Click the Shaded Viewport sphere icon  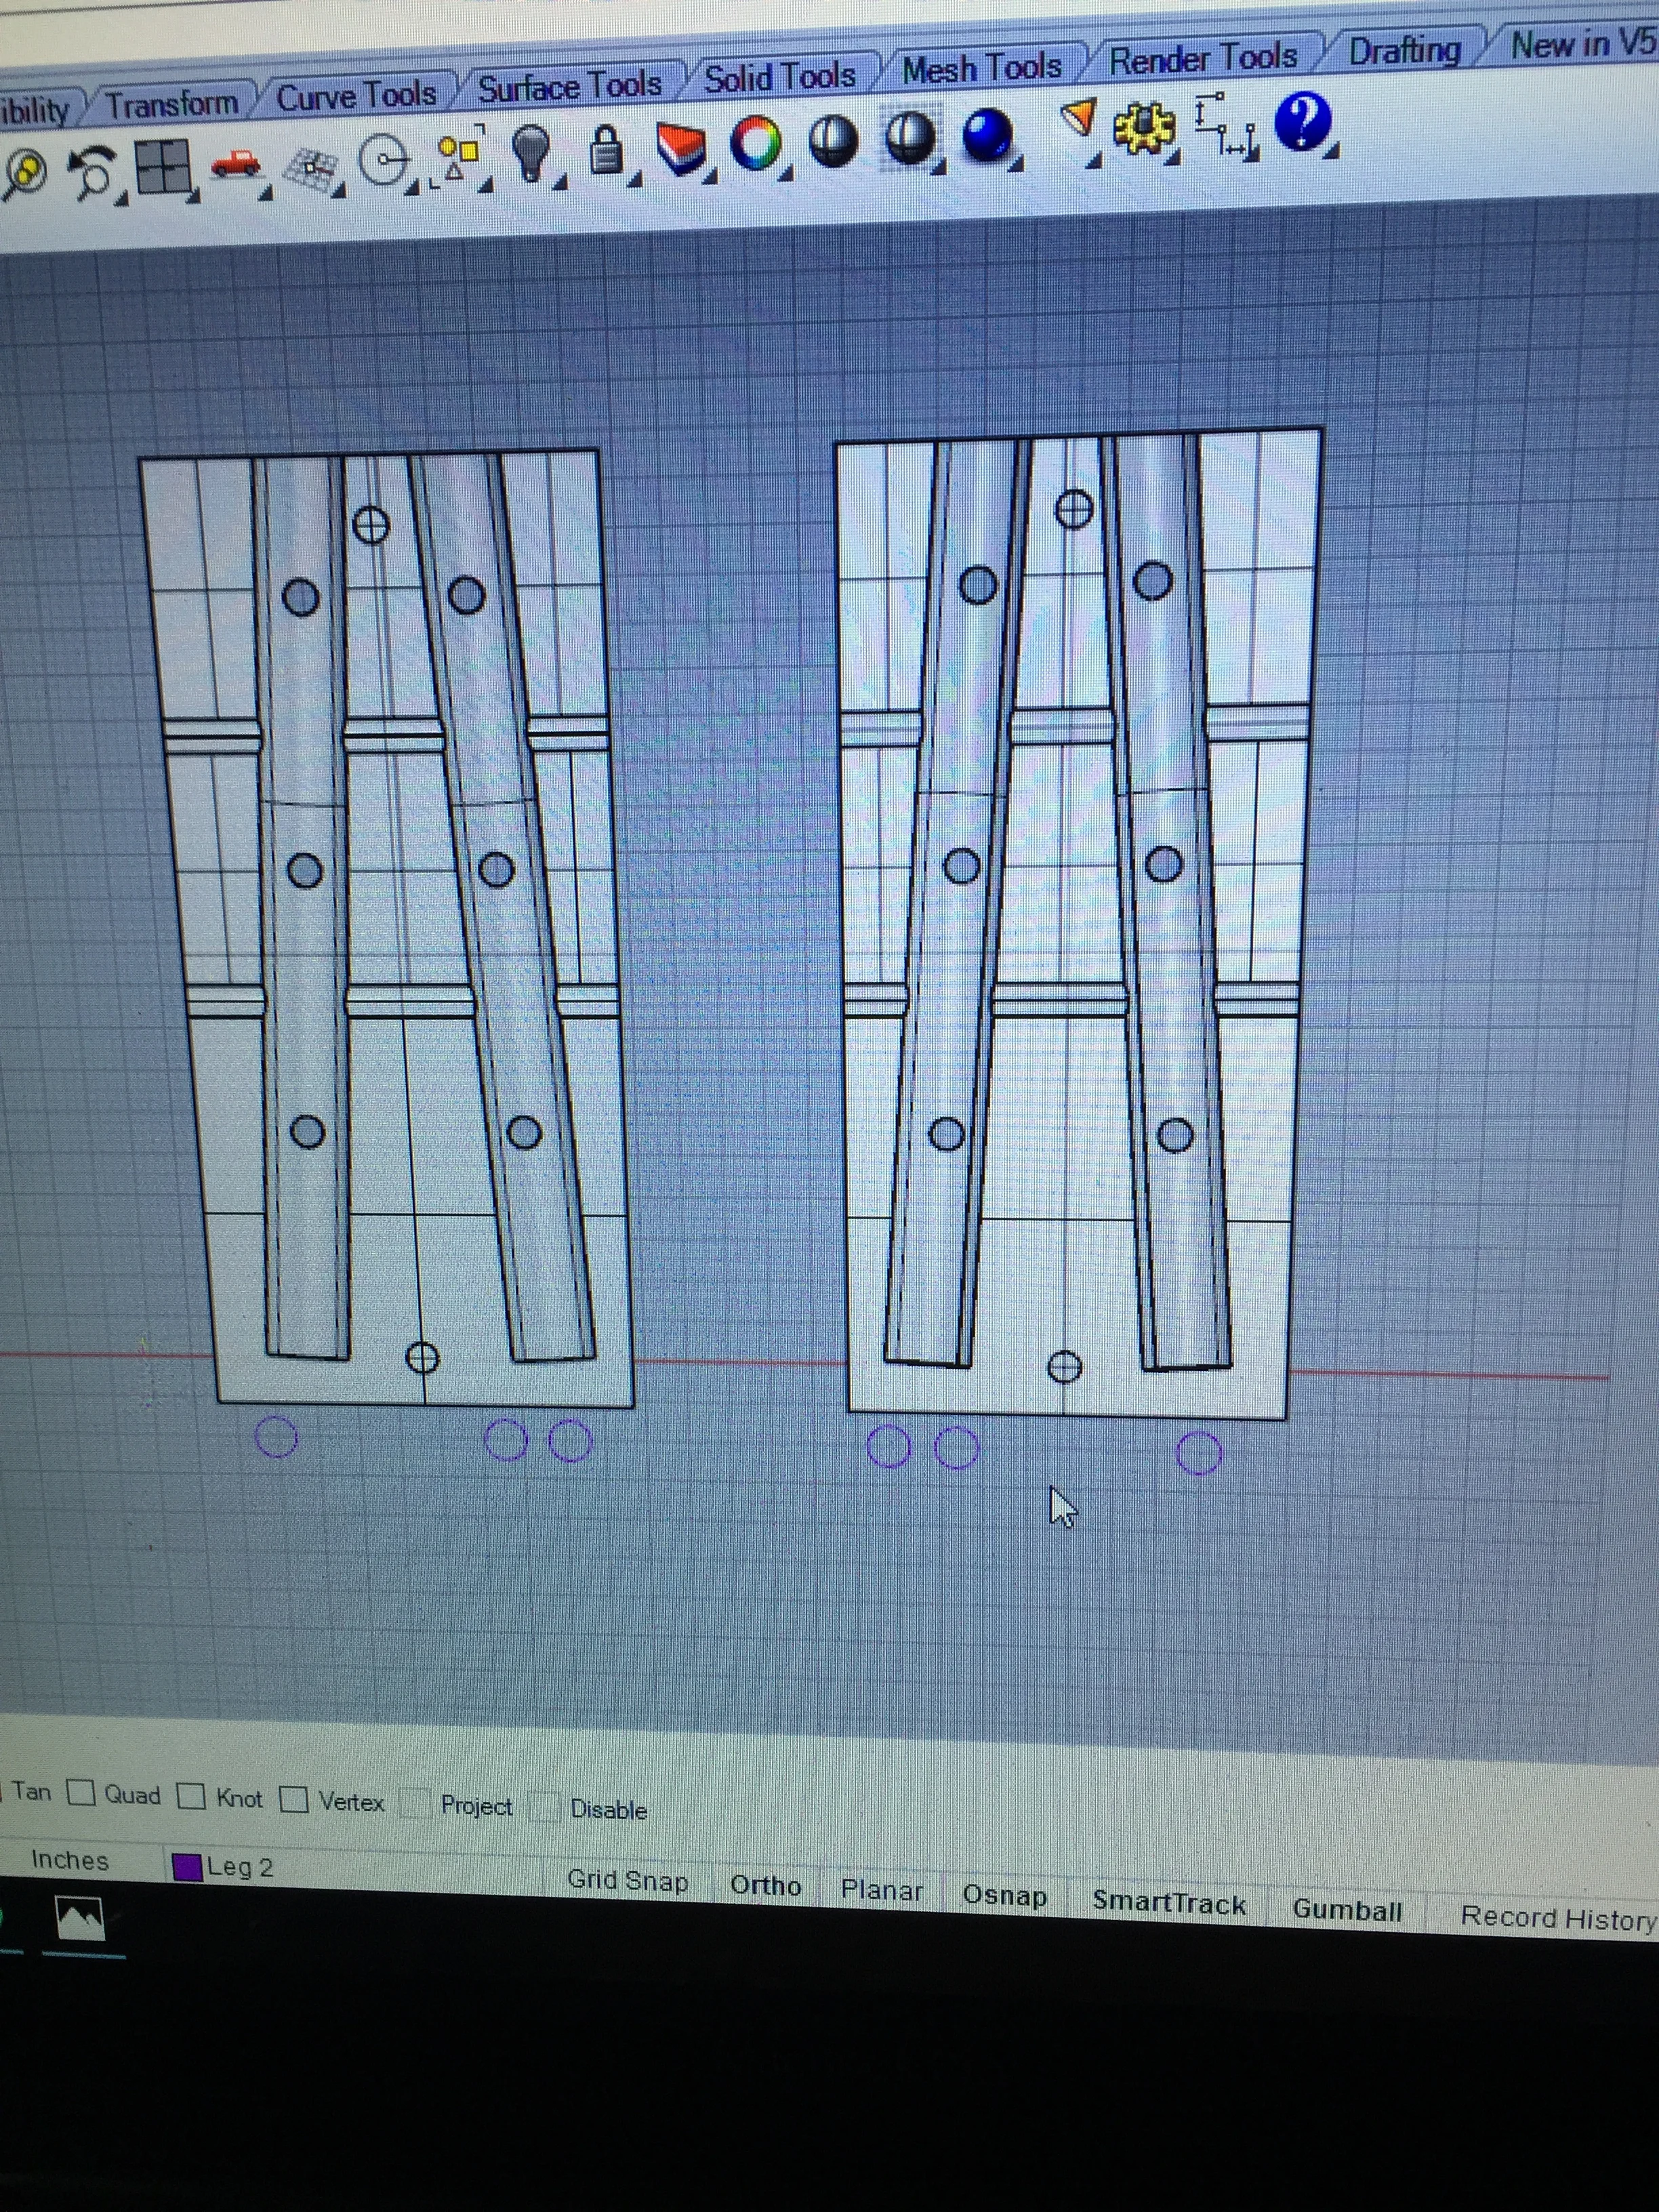tap(833, 141)
